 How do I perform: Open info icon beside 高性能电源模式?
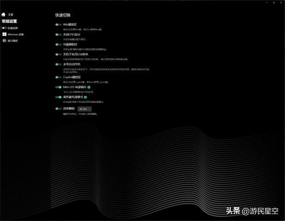point(86,97)
